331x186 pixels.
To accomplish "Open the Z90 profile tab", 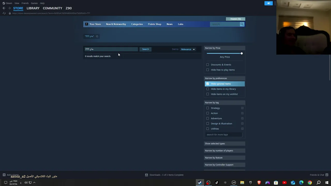I will coord(69,8).
